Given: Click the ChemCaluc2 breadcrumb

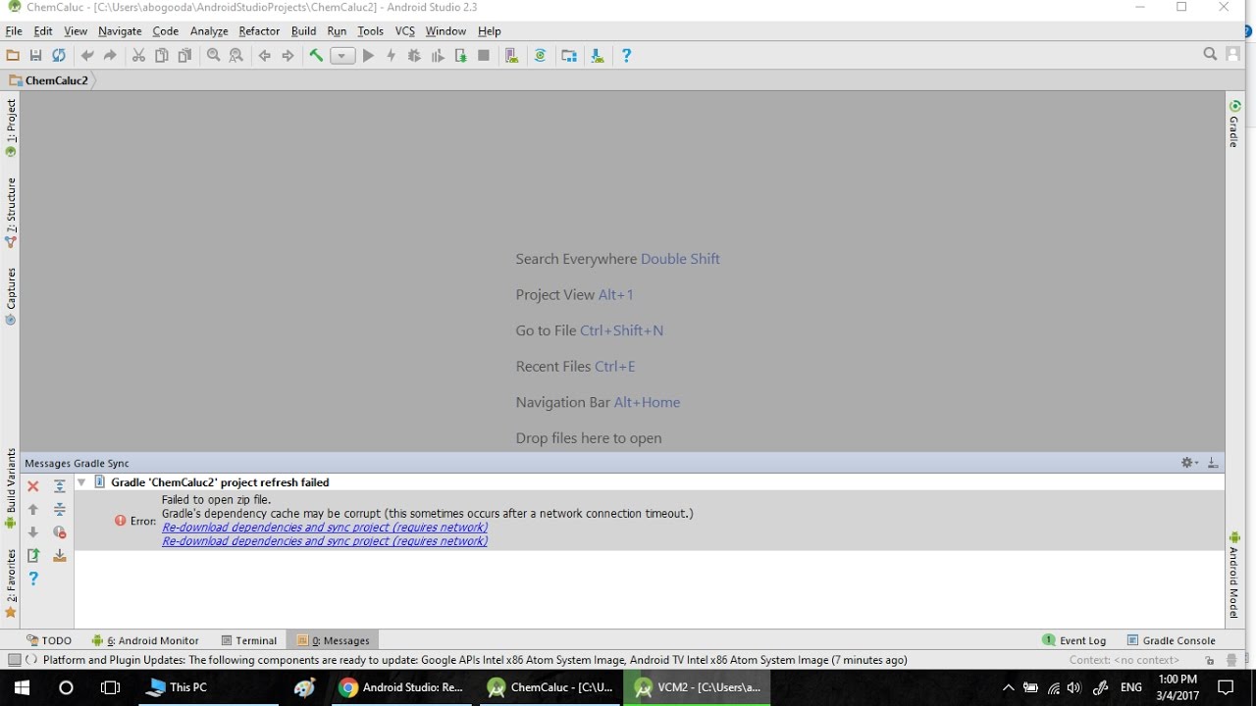Looking at the screenshot, I should (x=49, y=80).
